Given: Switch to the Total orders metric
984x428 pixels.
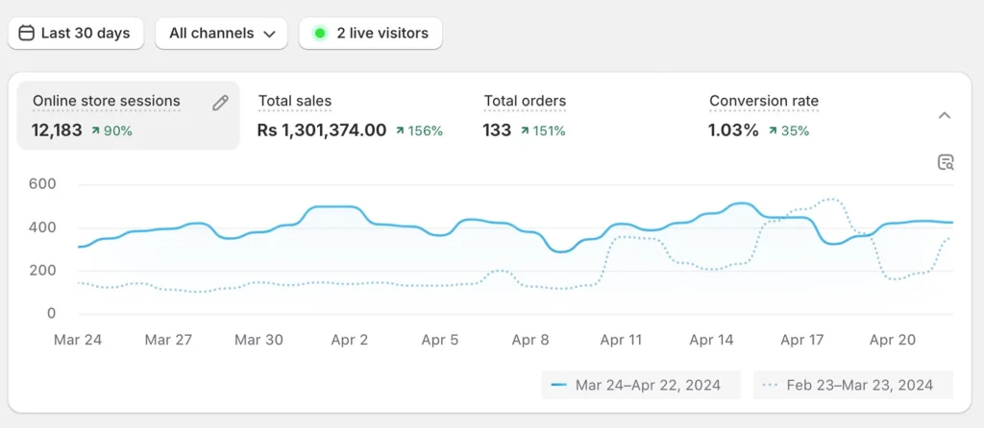Looking at the screenshot, I should [525, 101].
